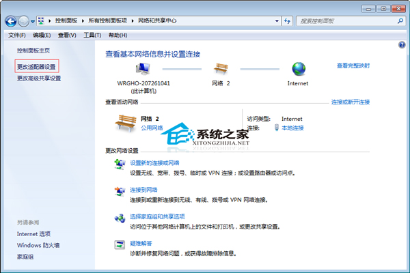Click the magnifier search icon
This screenshot has height=273, width=410.
click(x=400, y=21)
